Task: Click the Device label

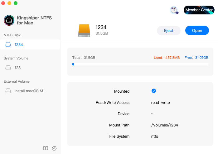Action: pos(124,114)
